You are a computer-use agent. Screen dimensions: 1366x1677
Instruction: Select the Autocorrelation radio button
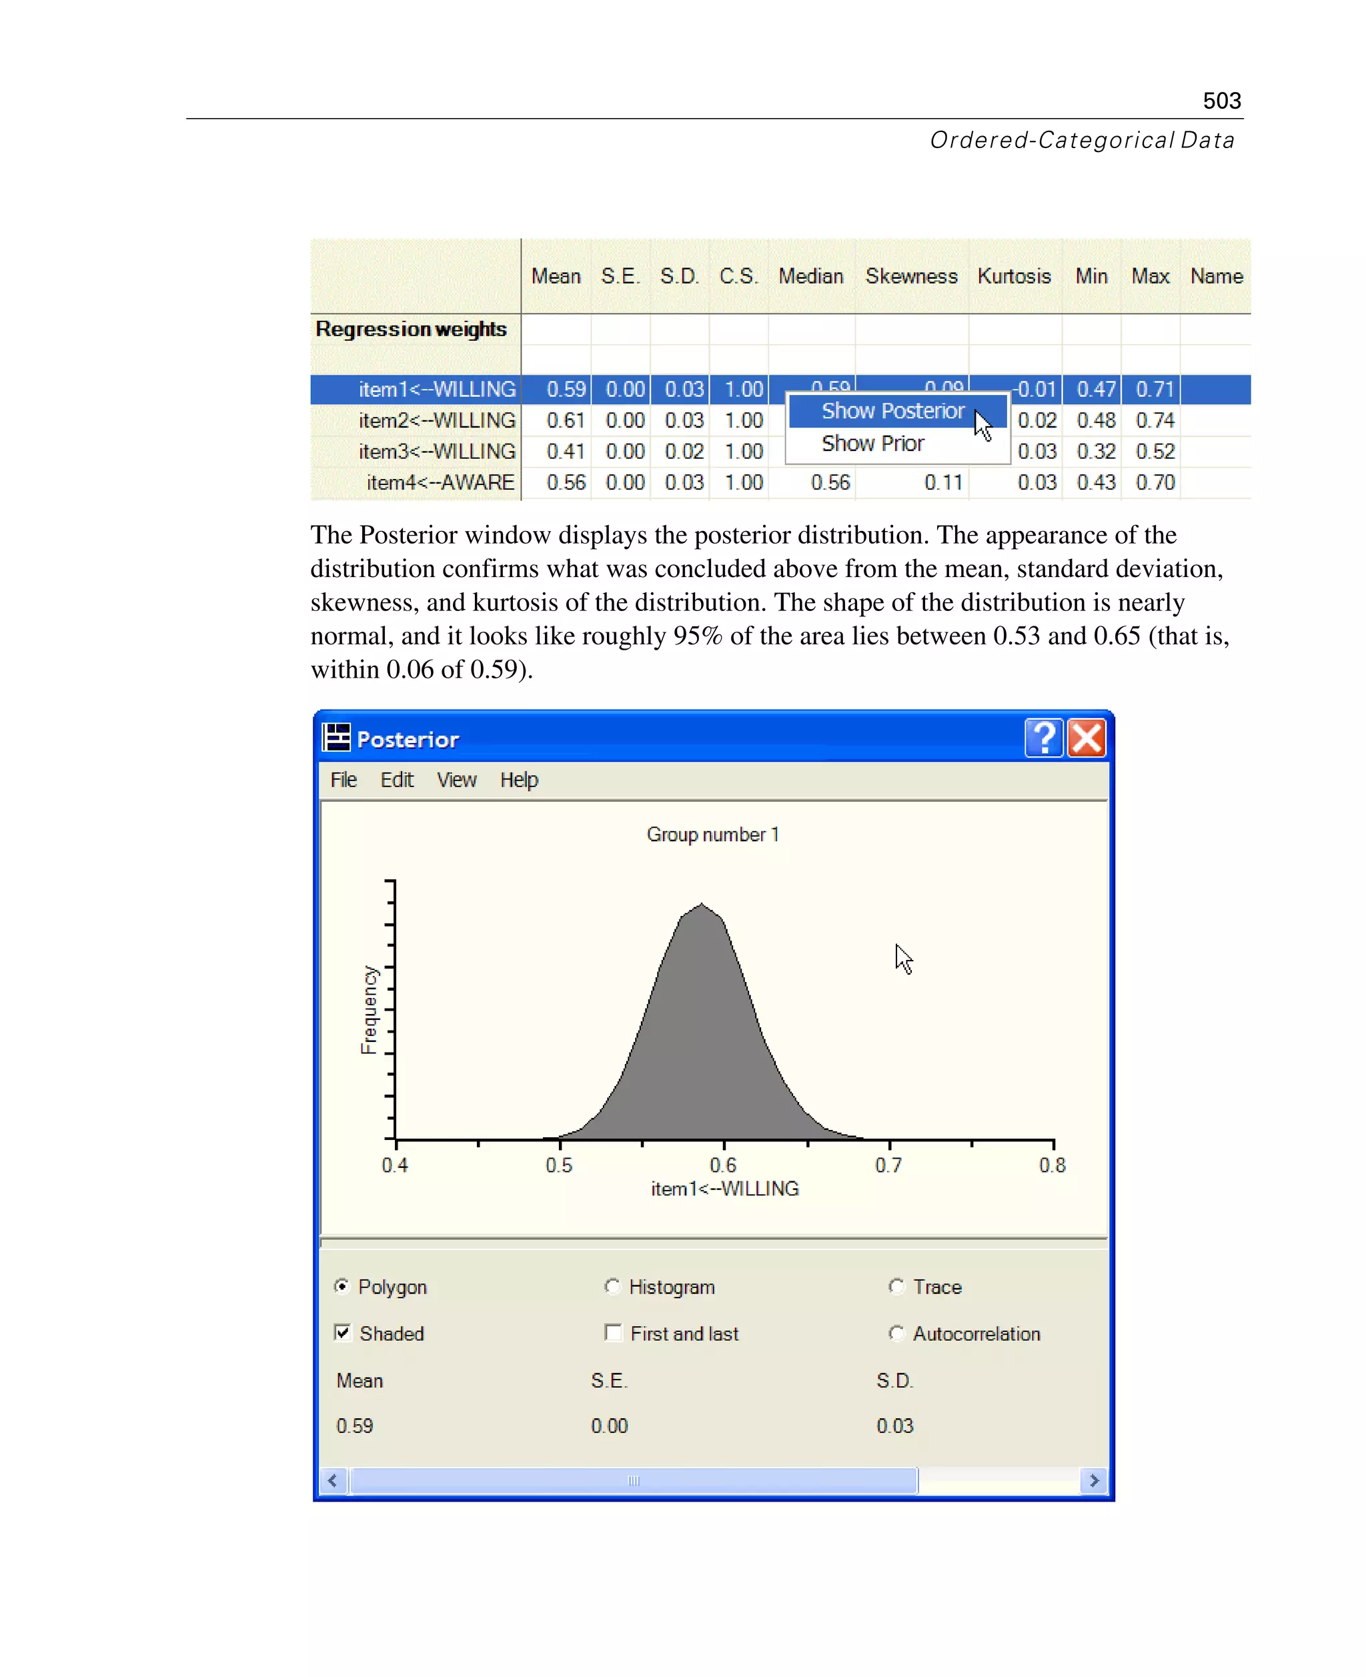(x=896, y=1332)
